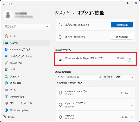This screenshot has height=122, width=140.
Task: Click the user profile avatar
Action: click(8, 15)
